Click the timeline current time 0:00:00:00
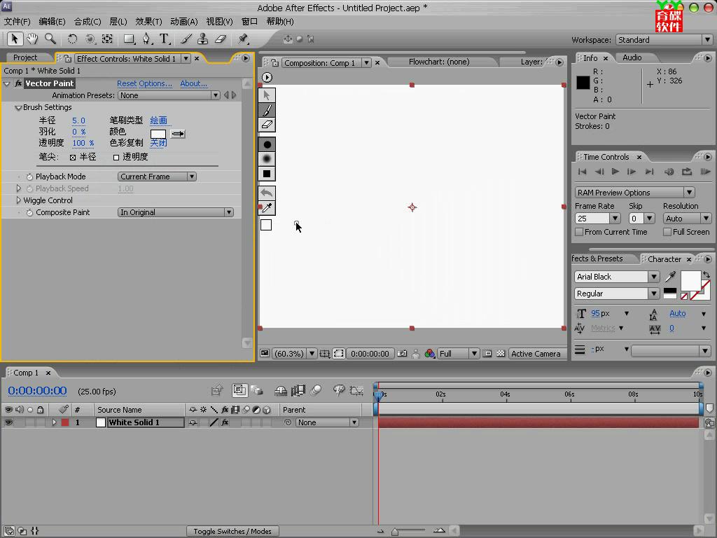The width and height of the screenshot is (717, 538). 38,391
